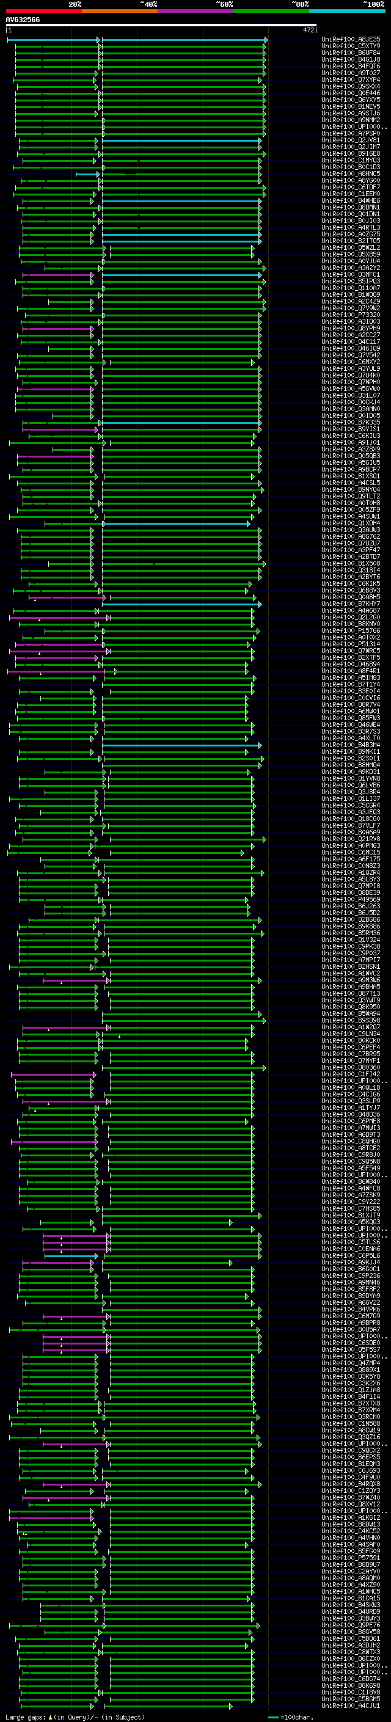Select the UniRef100_P49569 label
This screenshot has width=391, height=1722.
tap(351, 900)
